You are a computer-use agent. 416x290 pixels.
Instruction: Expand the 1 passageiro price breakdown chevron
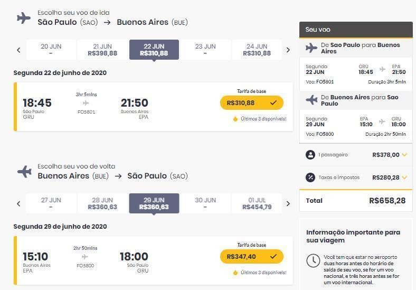point(404,155)
